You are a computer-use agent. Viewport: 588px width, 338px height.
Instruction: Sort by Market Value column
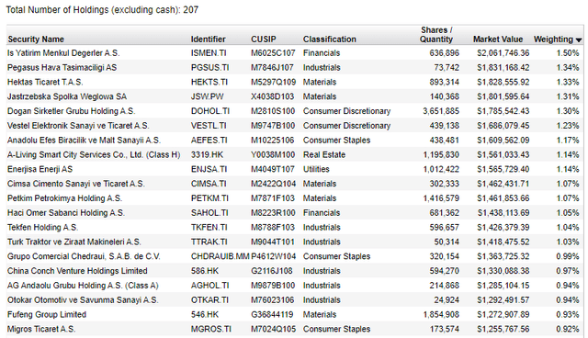pyautogui.click(x=498, y=39)
